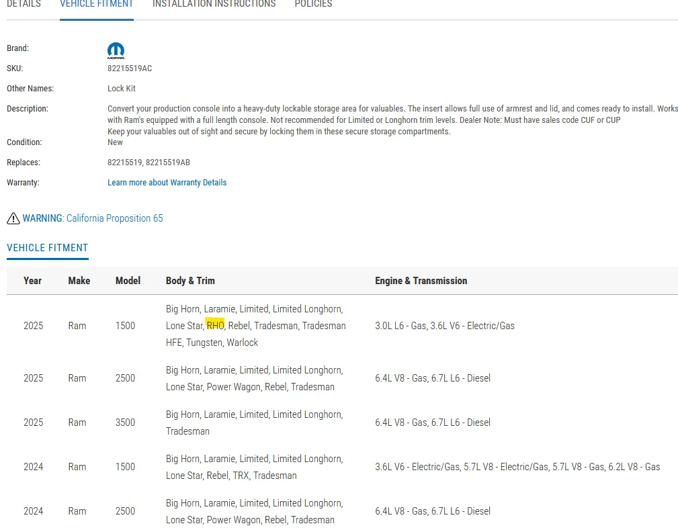
Task: Switch to Installation Instructions tab
Action: pos(214,4)
